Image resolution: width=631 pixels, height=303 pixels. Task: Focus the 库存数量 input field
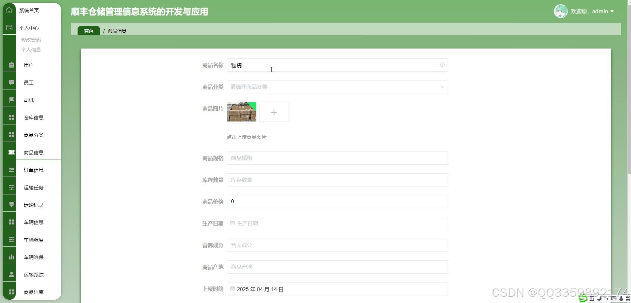click(337, 180)
